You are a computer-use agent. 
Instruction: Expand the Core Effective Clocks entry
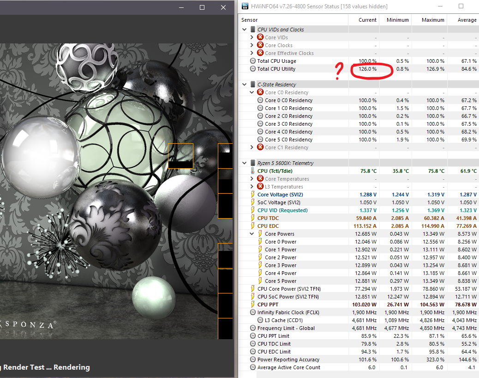click(251, 53)
